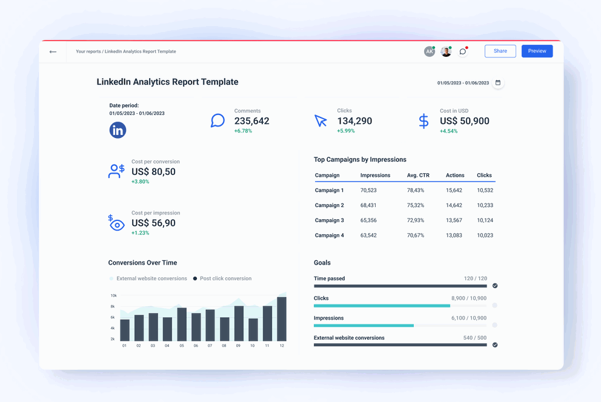Click the blue Preview button
Screen dimensions: 601x402
(x=537, y=51)
